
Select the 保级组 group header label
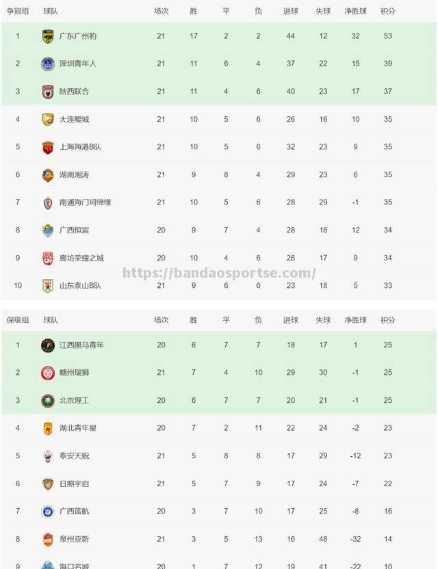(x=18, y=320)
